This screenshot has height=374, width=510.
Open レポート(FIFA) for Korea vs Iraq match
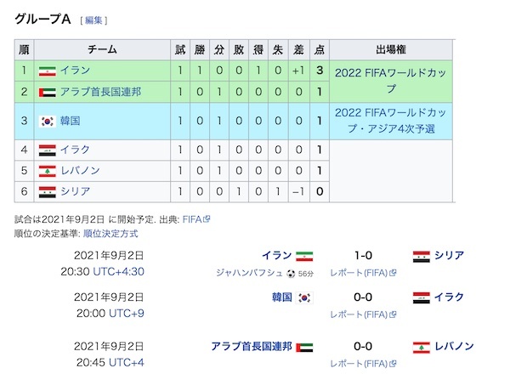pyautogui.click(x=359, y=315)
